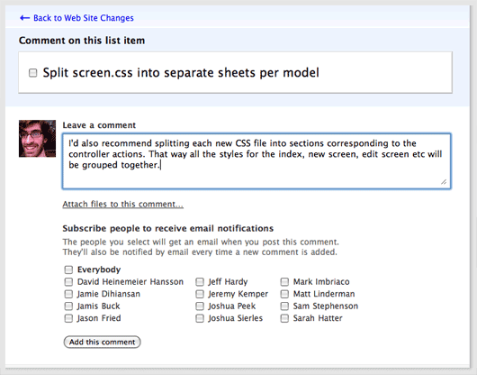Toggle the Mark Imbriaco checkbox
Image resolution: width=477 pixels, height=375 pixels.
pos(284,282)
